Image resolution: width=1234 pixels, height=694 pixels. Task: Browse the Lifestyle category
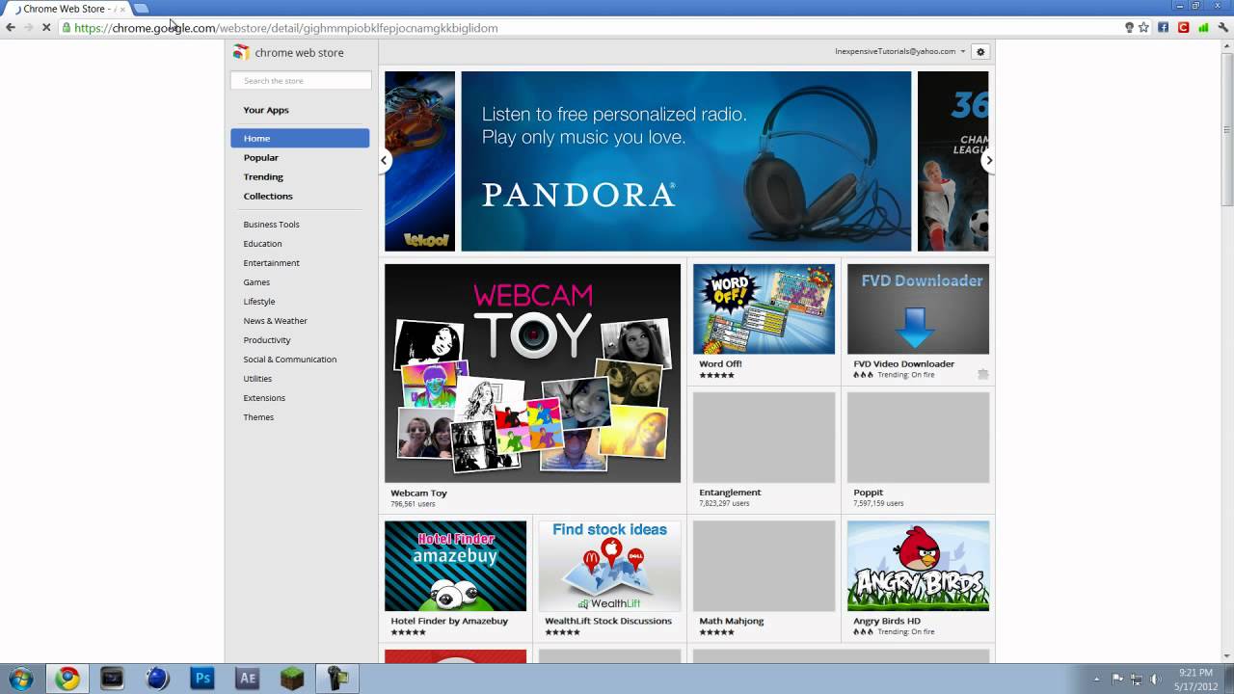click(x=259, y=302)
